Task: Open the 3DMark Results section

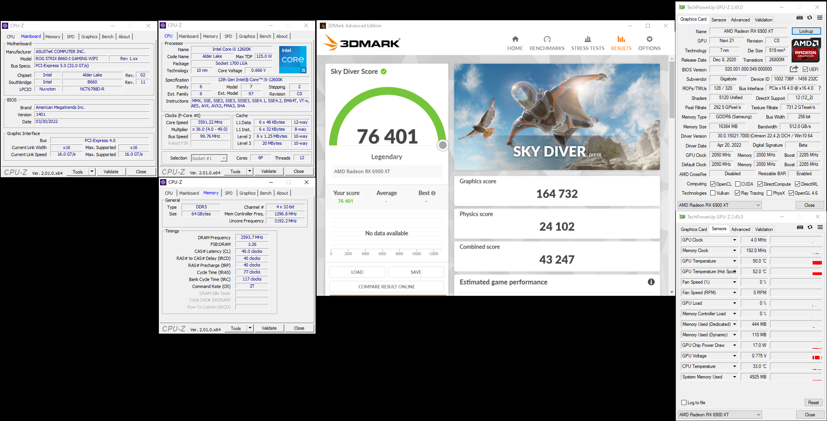Action: [621, 43]
